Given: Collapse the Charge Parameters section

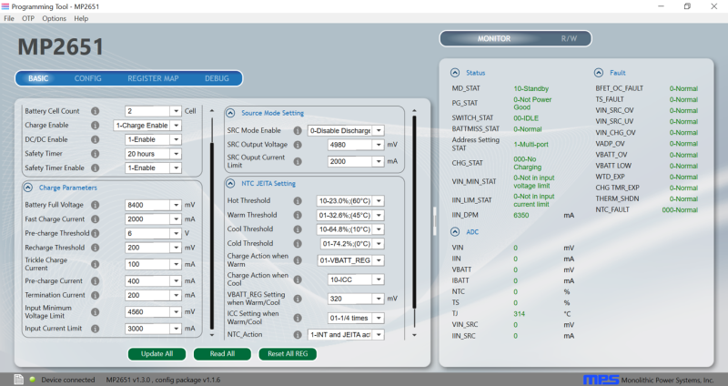Looking at the screenshot, I should coord(28,188).
